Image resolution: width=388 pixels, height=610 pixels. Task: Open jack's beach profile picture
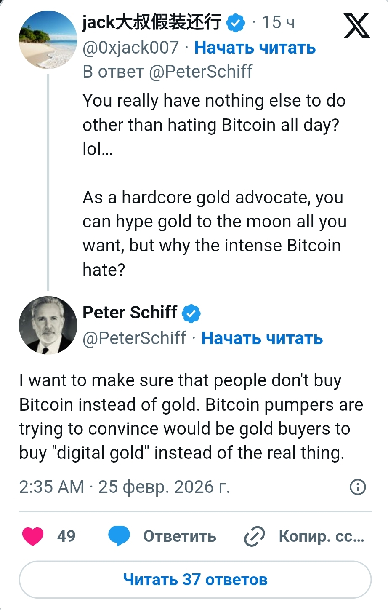point(48,40)
